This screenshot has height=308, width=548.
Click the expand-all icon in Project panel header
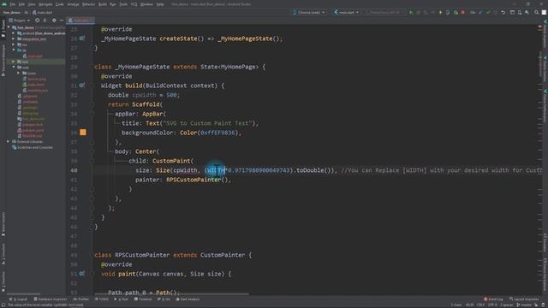pos(45,21)
